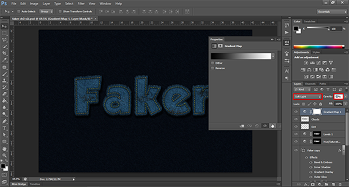Enable the Reverse checkbox
Image resolution: width=349 pixels, height=187 pixels.
click(212, 68)
